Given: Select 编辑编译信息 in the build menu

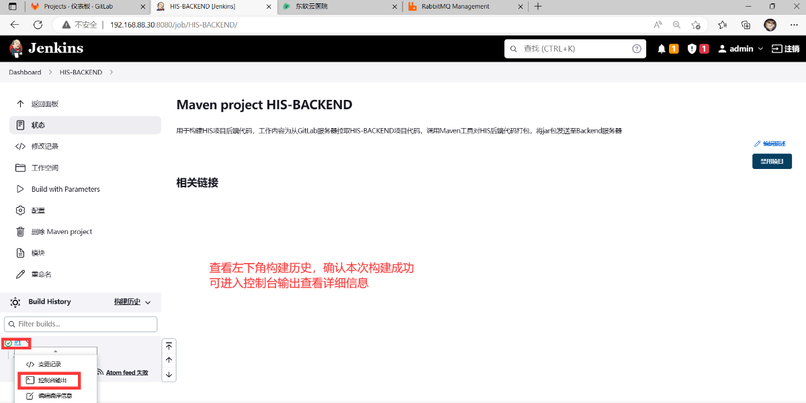Looking at the screenshot, I should click(56, 396).
